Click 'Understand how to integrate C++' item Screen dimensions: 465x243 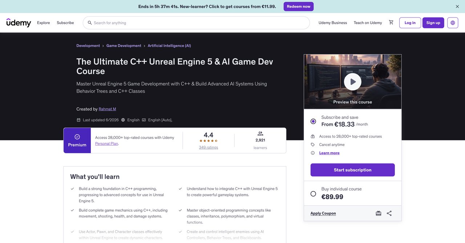232,192
